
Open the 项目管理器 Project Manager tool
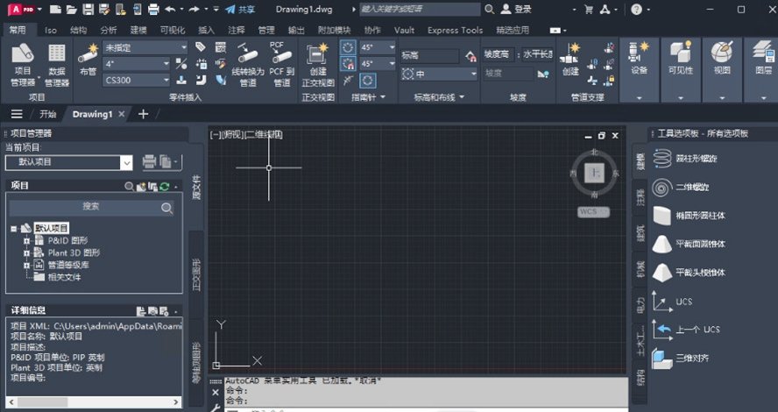point(22,65)
